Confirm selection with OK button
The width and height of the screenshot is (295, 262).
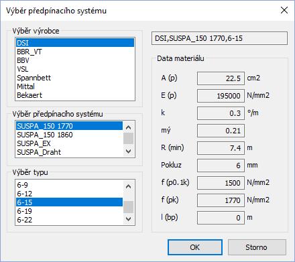[x=195, y=247]
